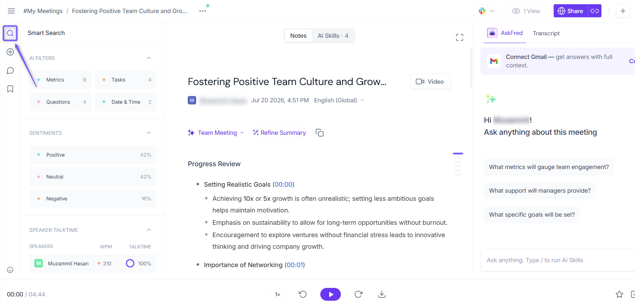Switch to the Transcript tab
The height and width of the screenshot is (301, 635).
click(x=546, y=33)
